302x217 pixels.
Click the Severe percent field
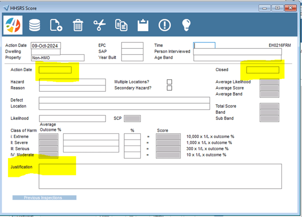pos(132,143)
